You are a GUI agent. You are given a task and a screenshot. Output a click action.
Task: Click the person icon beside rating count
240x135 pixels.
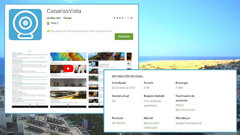coord(132,18)
